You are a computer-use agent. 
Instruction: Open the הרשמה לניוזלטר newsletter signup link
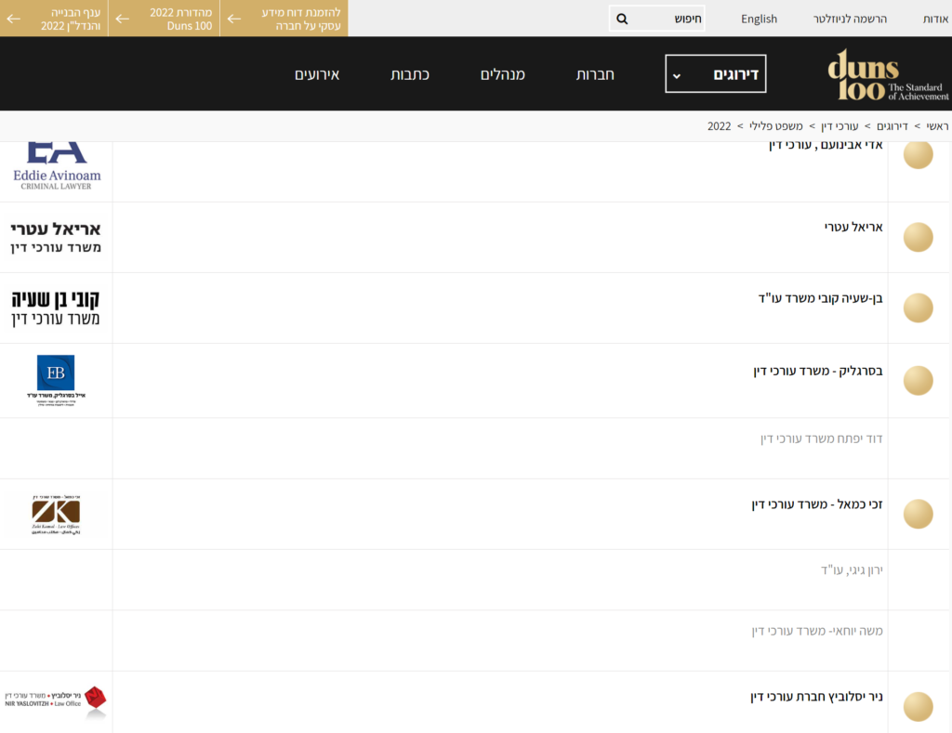pyautogui.click(x=850, y=19)
